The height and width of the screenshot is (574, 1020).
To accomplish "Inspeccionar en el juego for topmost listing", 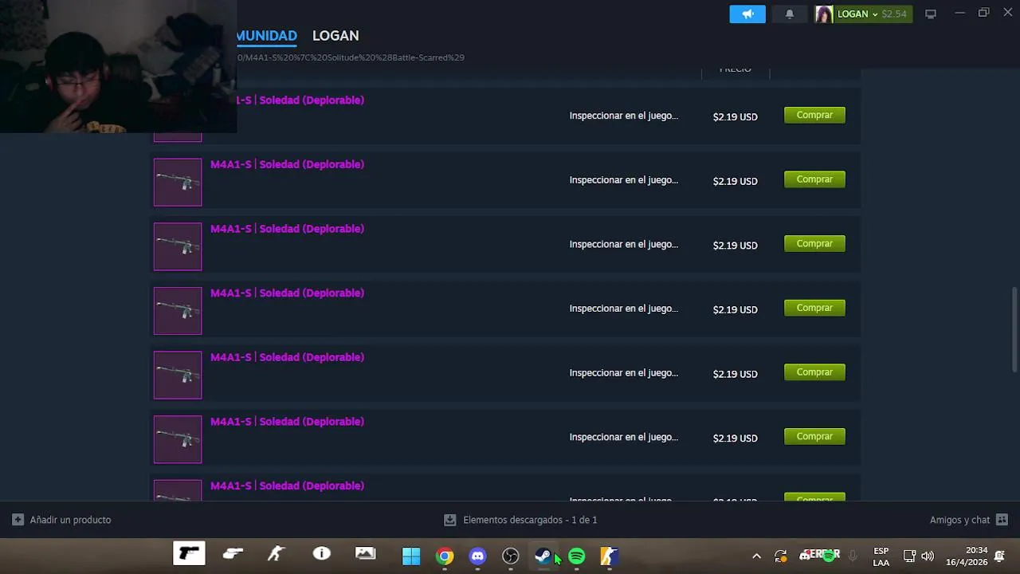I will click(624, 116).
